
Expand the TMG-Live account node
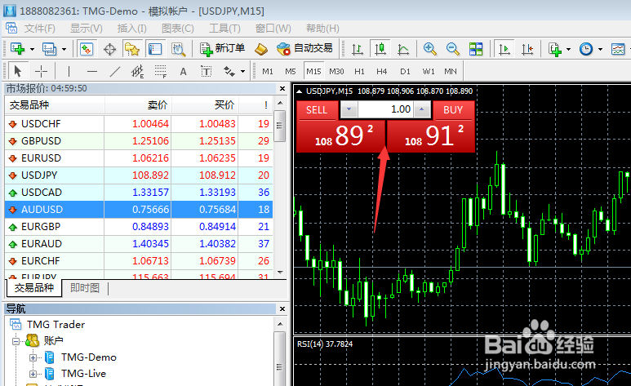pyautogui.click(x=33, y=374)
